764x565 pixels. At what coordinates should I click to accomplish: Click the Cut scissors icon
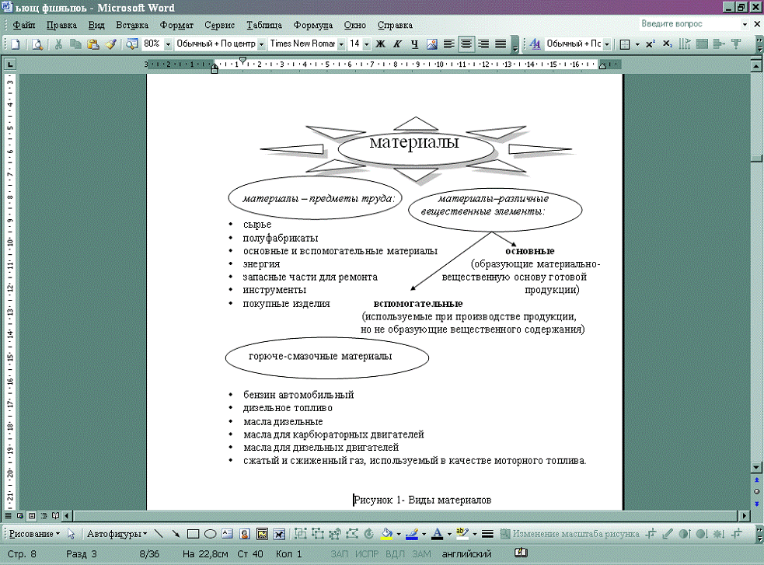tap(58, 44)
